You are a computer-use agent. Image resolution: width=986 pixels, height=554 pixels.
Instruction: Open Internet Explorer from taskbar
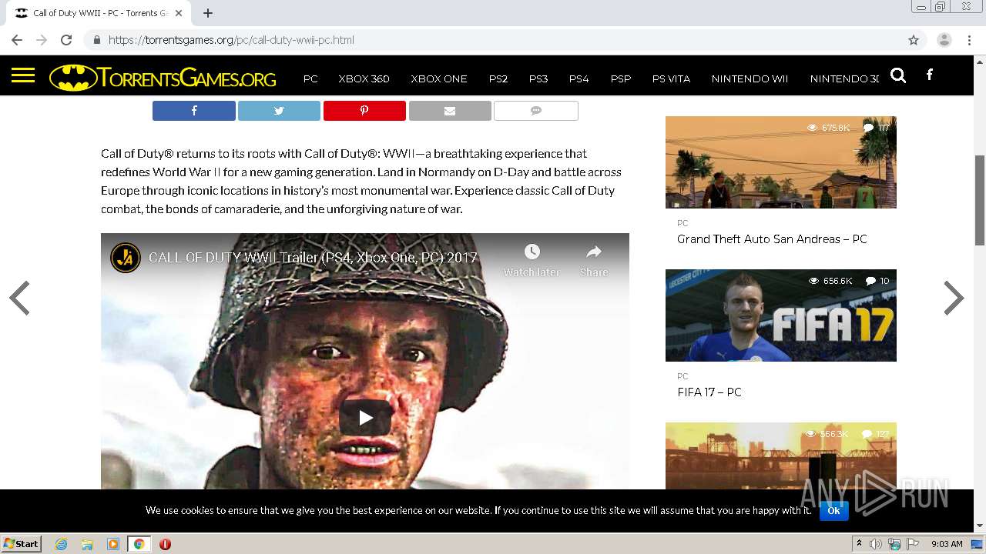tap(62, 544)
